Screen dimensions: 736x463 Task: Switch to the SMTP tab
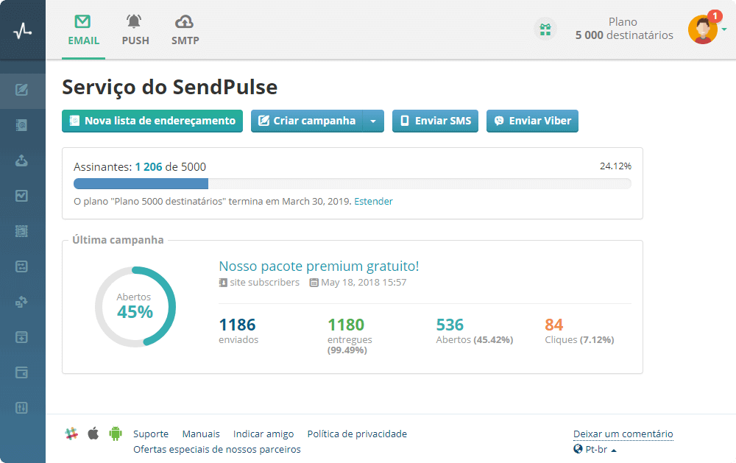click(185, 30)
